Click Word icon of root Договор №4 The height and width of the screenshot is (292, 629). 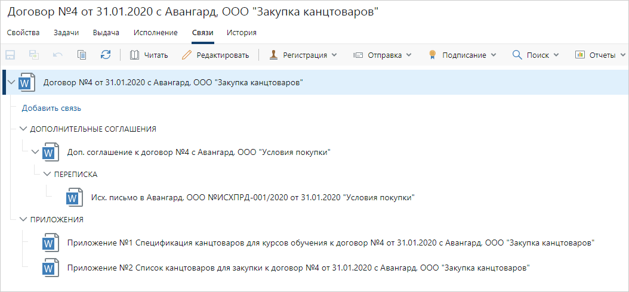[x=26, y=82]
